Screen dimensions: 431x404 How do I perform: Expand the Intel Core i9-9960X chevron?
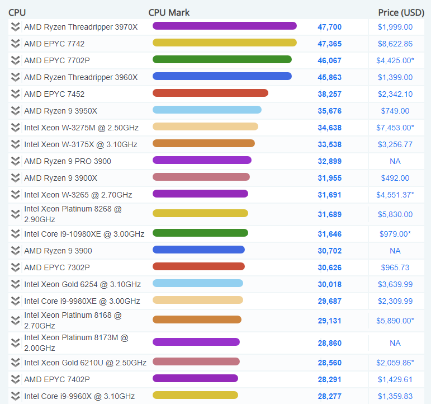(16, 396)
